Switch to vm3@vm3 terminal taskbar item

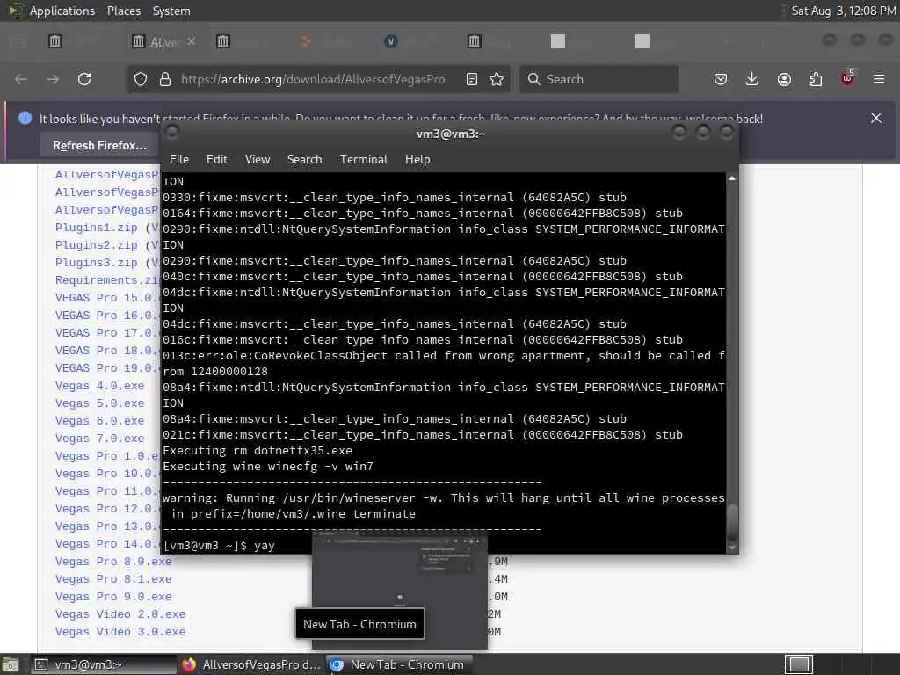tap(104, 664)
